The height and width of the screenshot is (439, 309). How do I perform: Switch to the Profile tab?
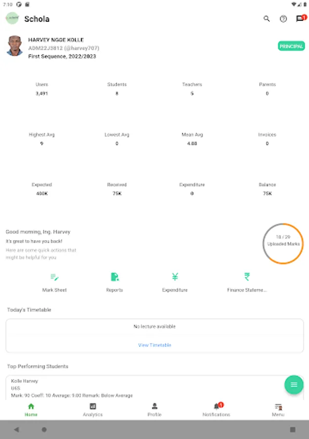pyautogui.click(x=154, y=410)
